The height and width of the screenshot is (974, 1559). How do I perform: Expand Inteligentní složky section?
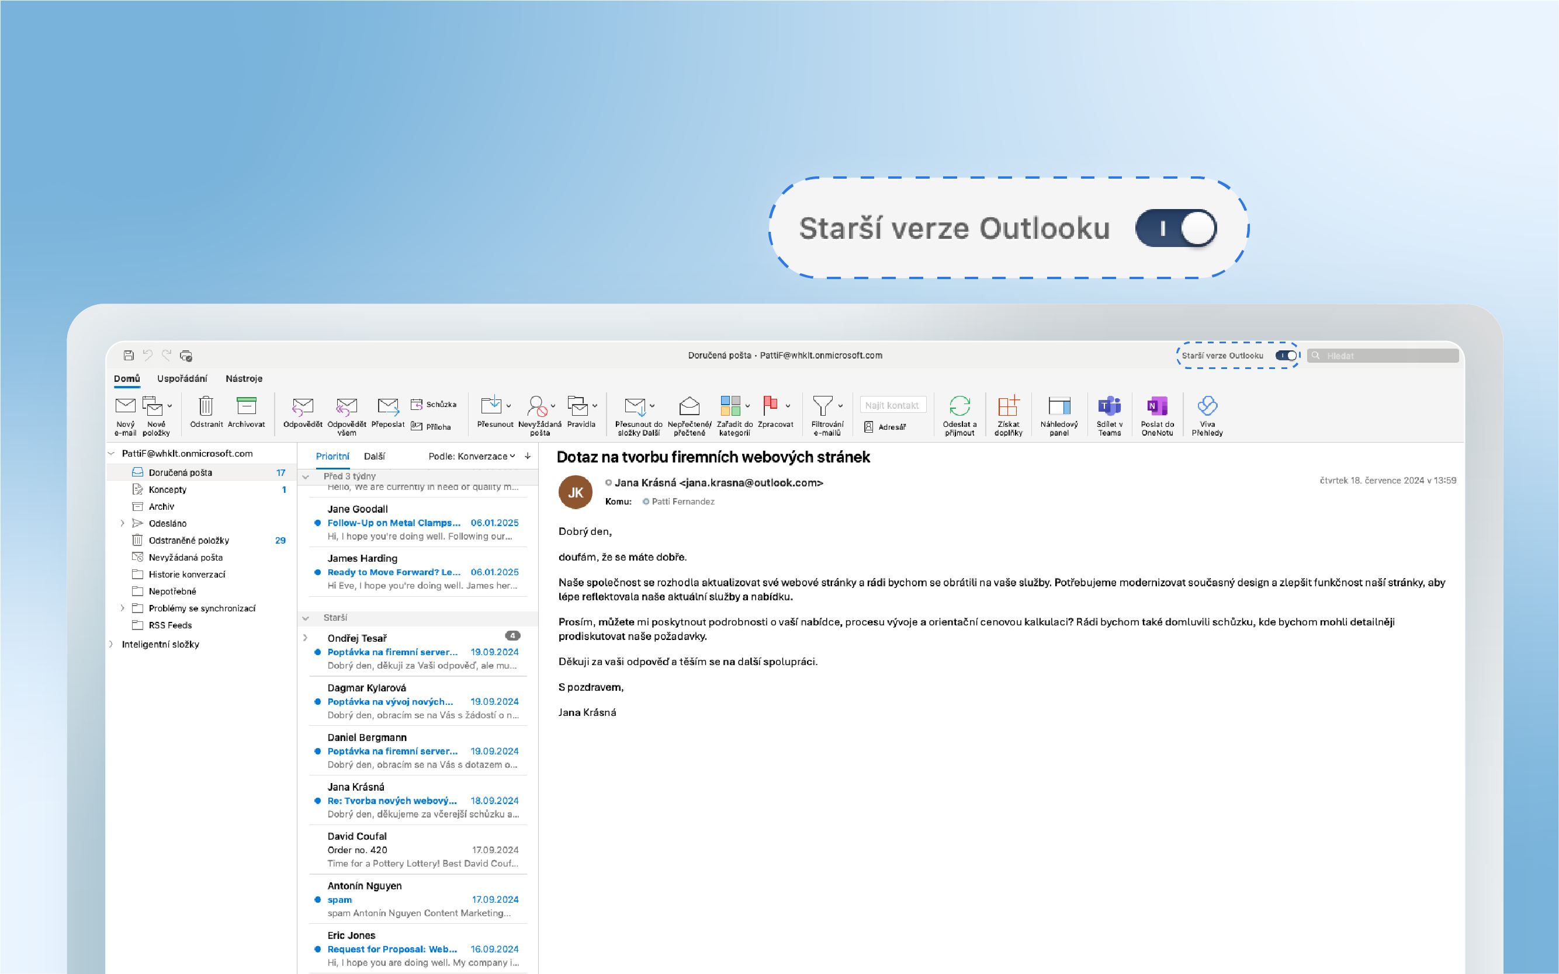tap(111, 644)
